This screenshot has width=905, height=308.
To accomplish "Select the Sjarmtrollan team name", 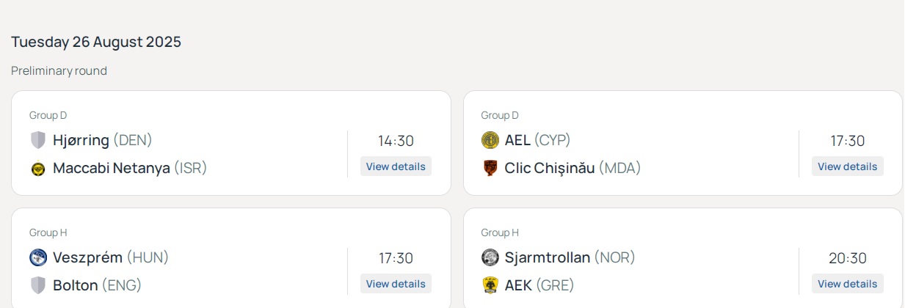I will click(x=547, y=257).
